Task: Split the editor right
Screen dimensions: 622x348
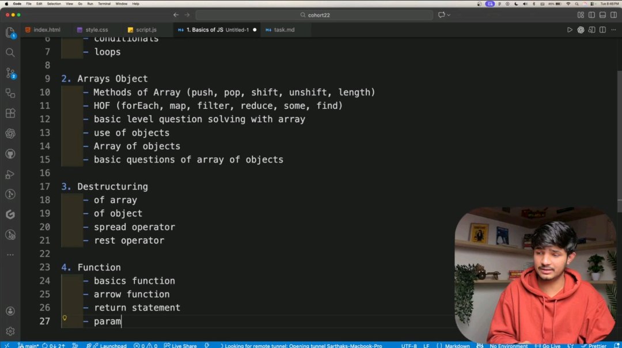Action: (x=602, y=30)
